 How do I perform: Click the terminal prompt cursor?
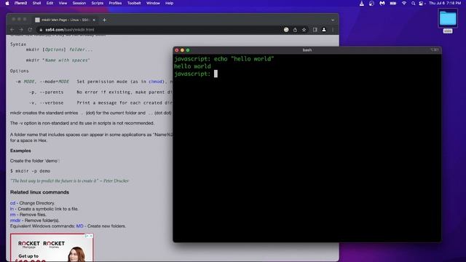click(216, 74)
